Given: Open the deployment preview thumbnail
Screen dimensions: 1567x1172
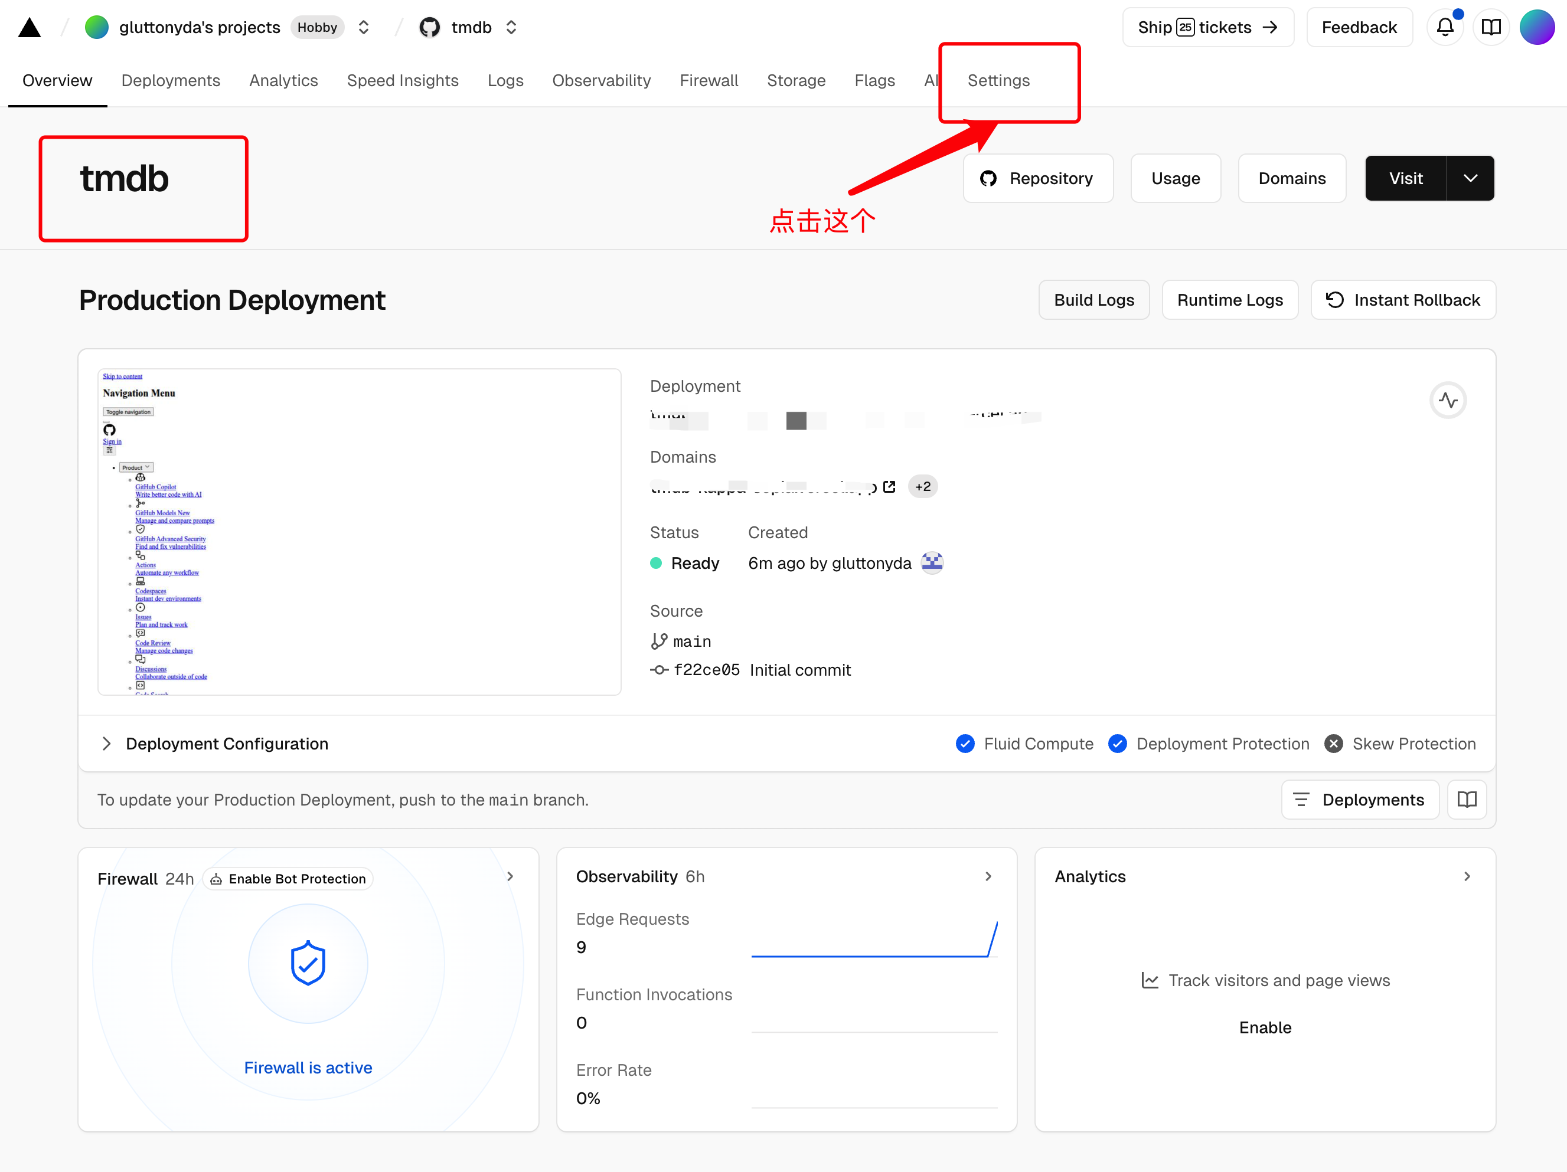Looking at the screenshot, I should tap(359, 532).
